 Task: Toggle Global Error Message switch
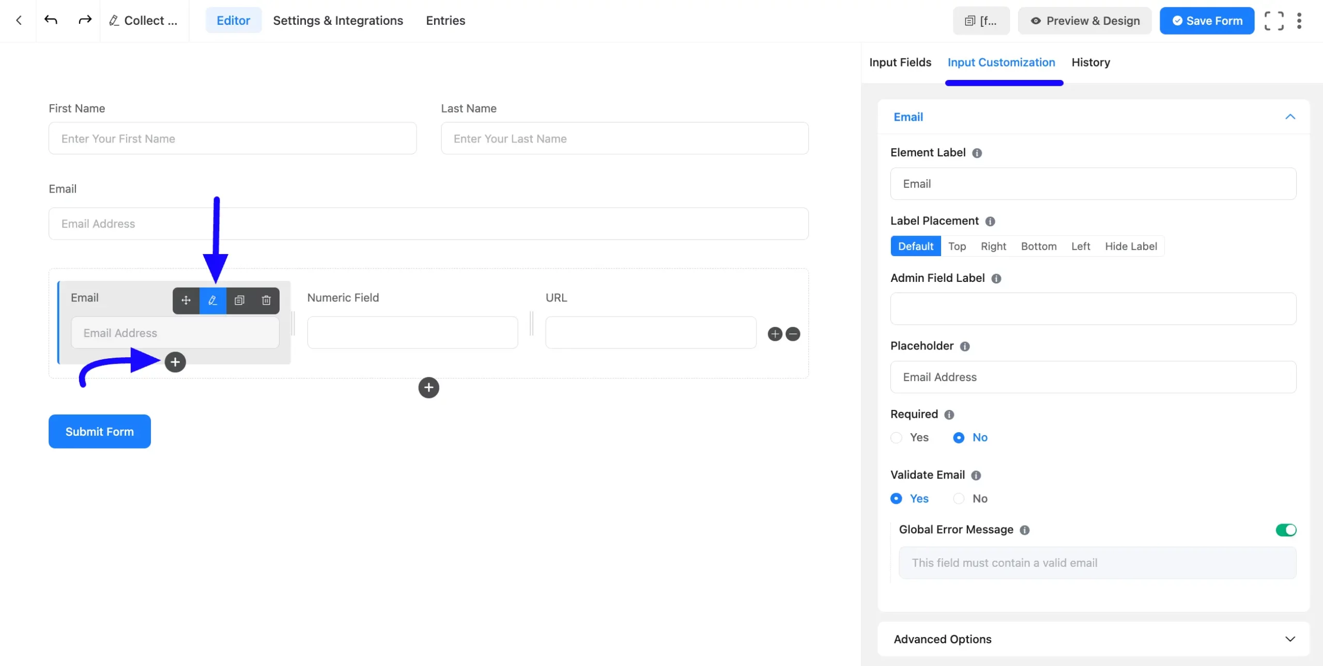pos(1286,530)
